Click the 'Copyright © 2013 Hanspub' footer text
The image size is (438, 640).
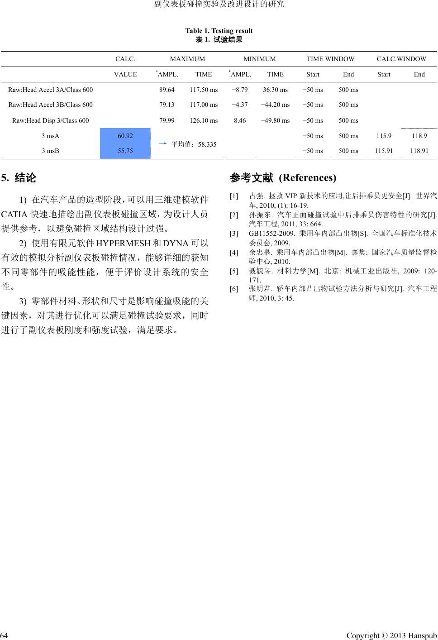tap(391, 635)
